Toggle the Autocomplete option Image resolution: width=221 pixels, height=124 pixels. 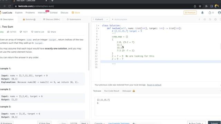pos(119,19)
